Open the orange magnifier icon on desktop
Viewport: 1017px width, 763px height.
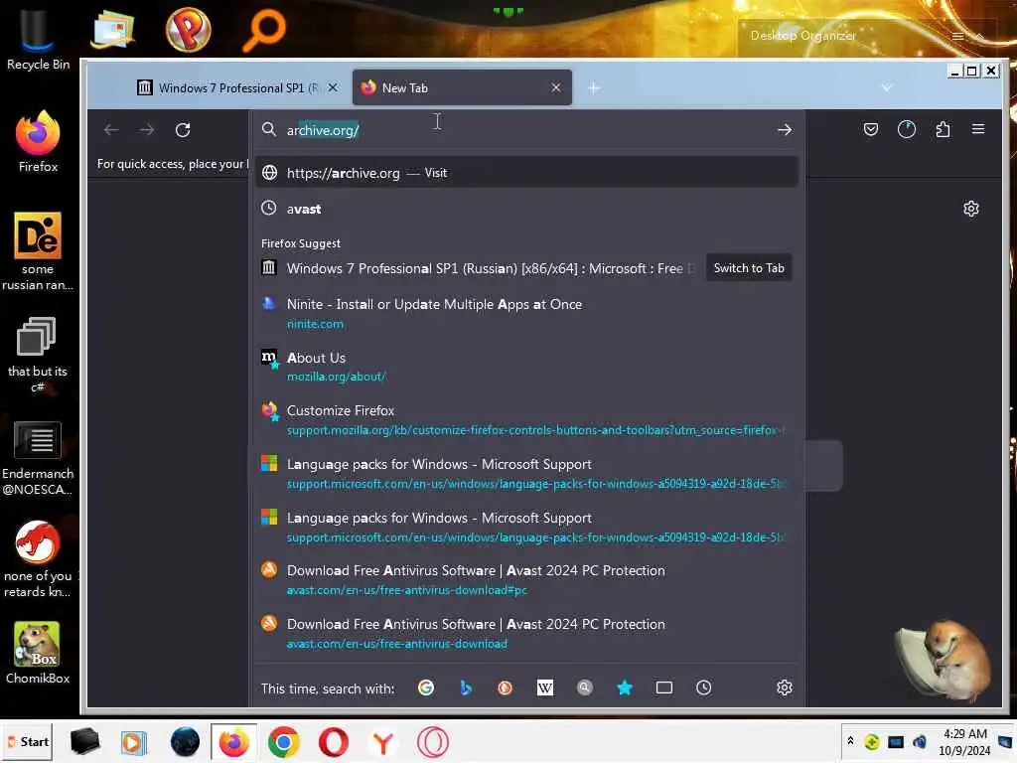click(263, 30)
